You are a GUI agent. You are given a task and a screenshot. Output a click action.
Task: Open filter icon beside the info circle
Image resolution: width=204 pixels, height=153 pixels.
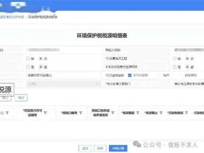(x=7, y=113)
